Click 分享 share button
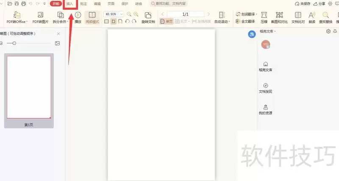Image resolution: width=339 pixels, height=181 pixels. 320,4
